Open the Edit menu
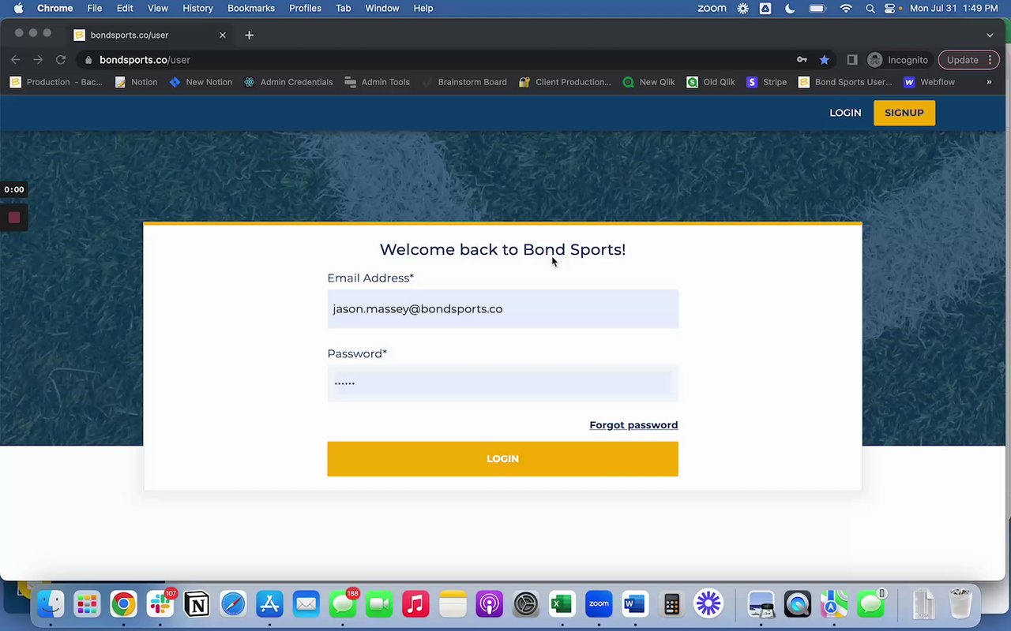The image size is (1011, 631). (x=125, y=8)
